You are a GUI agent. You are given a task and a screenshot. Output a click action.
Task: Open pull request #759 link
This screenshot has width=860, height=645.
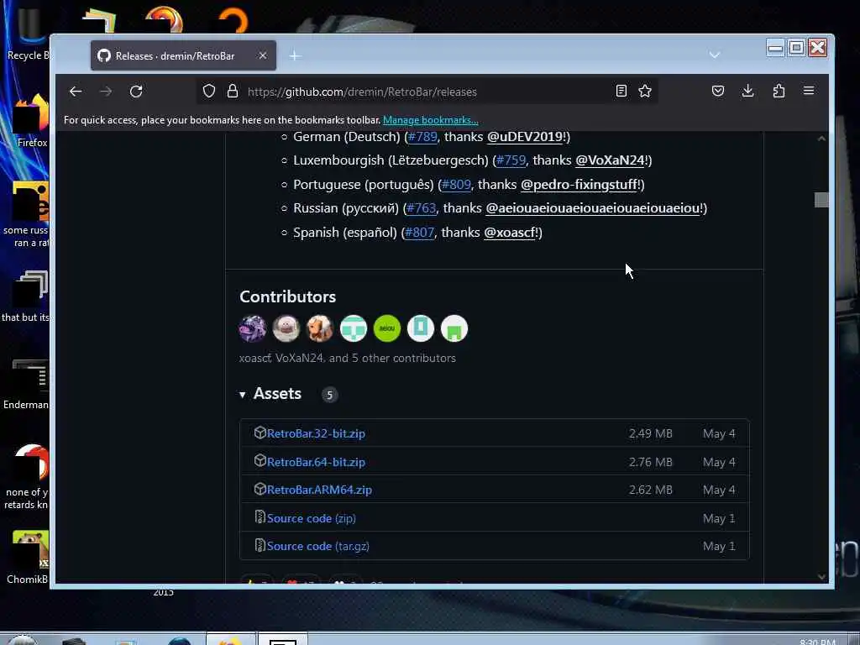[511, 160]
